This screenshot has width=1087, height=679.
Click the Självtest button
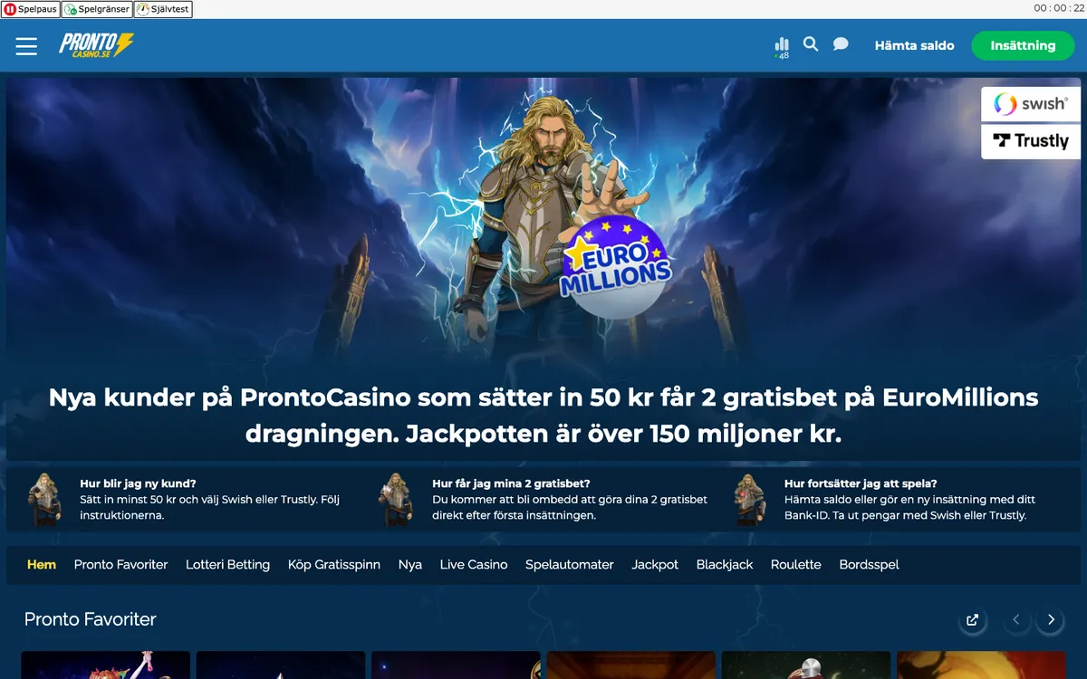coord(163,9)
